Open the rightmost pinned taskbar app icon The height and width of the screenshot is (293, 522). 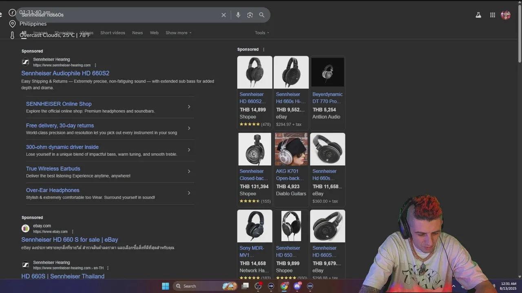pos(310,286)
